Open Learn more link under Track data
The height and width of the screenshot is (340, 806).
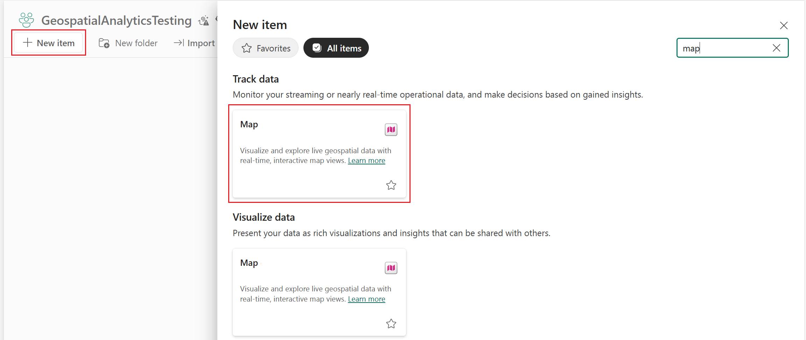(366, 161)
